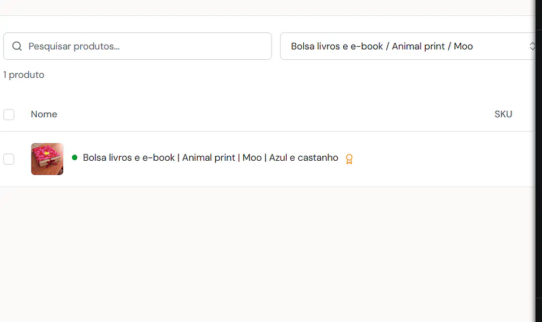The width and height of the screenshot is (542, 322).
Task: Click the dark vertical strip on the right edge
Action: (x=539, y=161)
